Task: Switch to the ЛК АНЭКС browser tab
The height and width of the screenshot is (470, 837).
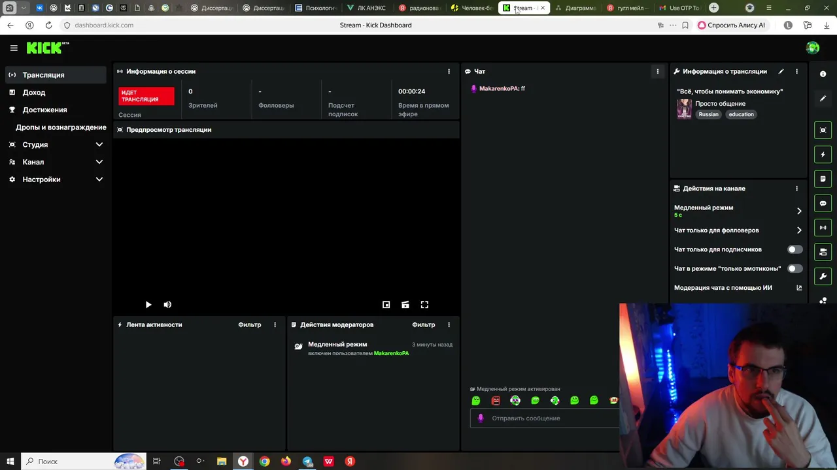Action: [367, 8]
